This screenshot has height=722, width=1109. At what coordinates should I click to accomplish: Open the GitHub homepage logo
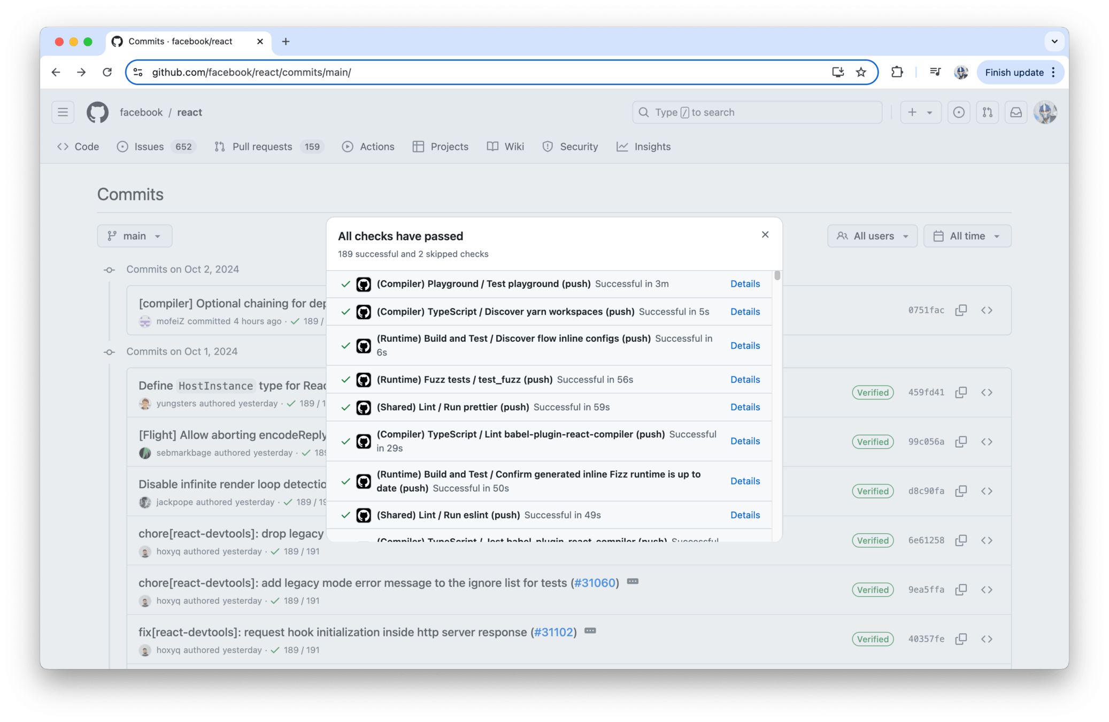[97, 112]
